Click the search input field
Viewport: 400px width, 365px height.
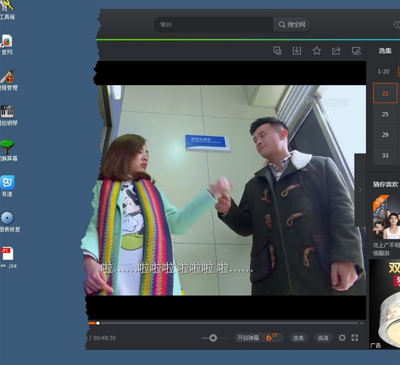pyautogui.click(x=213, y=25)
